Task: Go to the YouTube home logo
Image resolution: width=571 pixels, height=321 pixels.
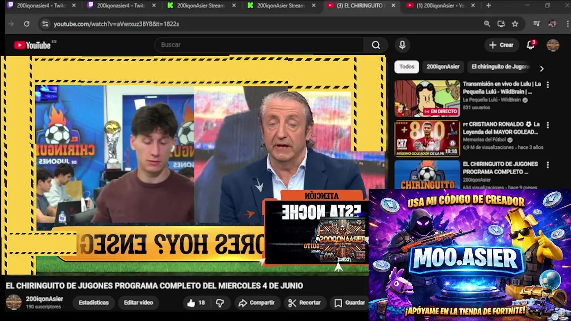Action: point(32,45)
